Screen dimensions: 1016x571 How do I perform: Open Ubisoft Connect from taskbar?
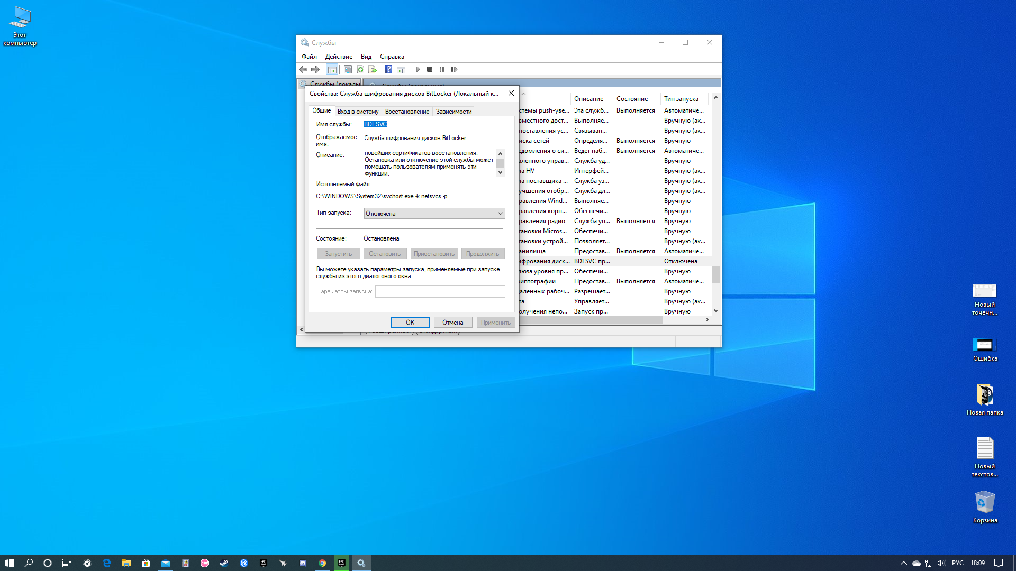click(x=243, y=563)
